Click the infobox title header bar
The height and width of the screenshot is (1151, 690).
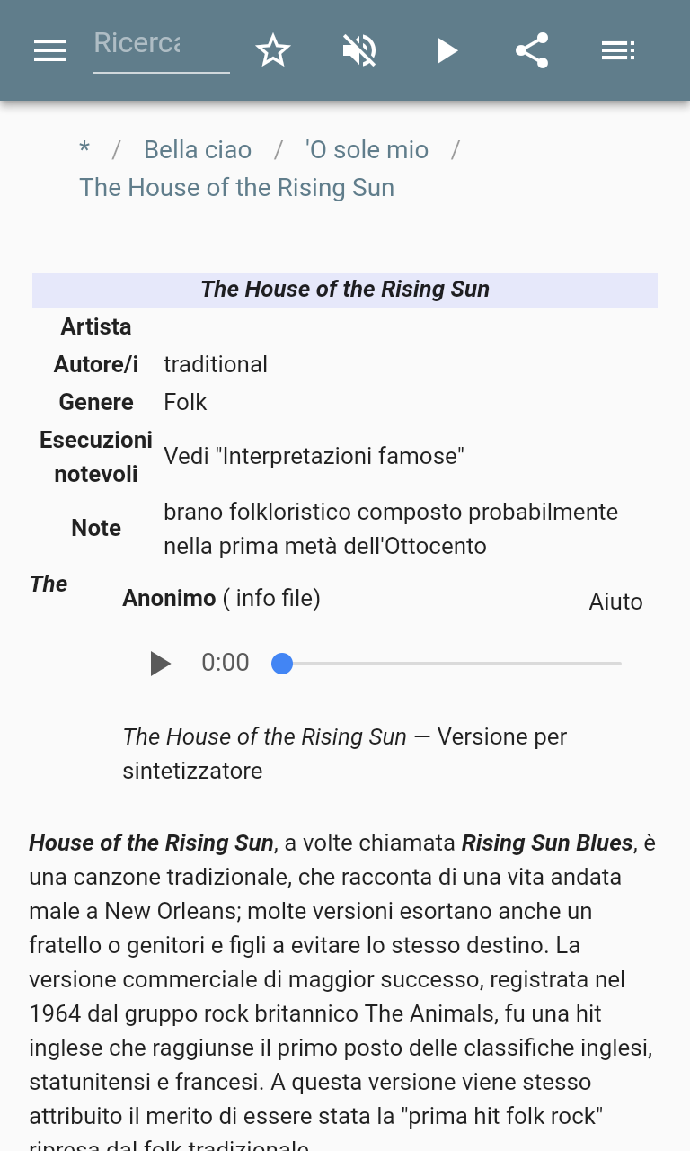click(x=345, y=290)
